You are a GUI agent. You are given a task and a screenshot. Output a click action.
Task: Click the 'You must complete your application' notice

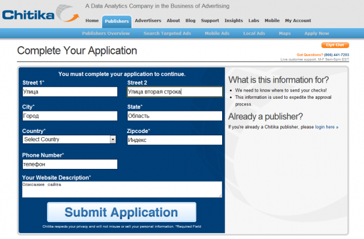122,74
